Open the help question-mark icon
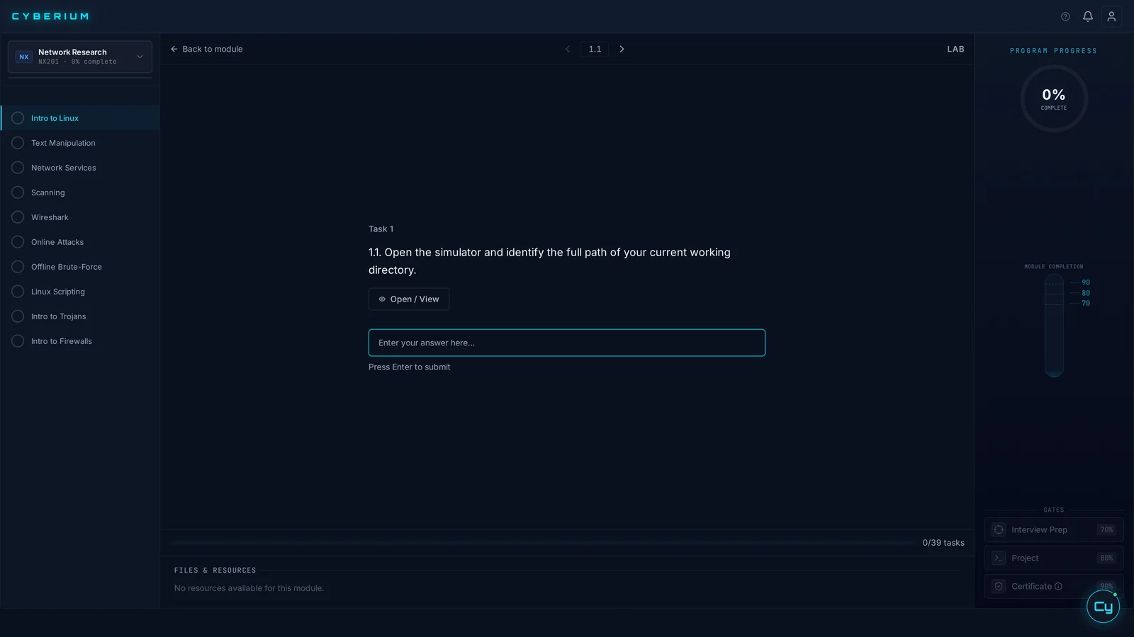1134x637 pixels. tap(1065, 16)
